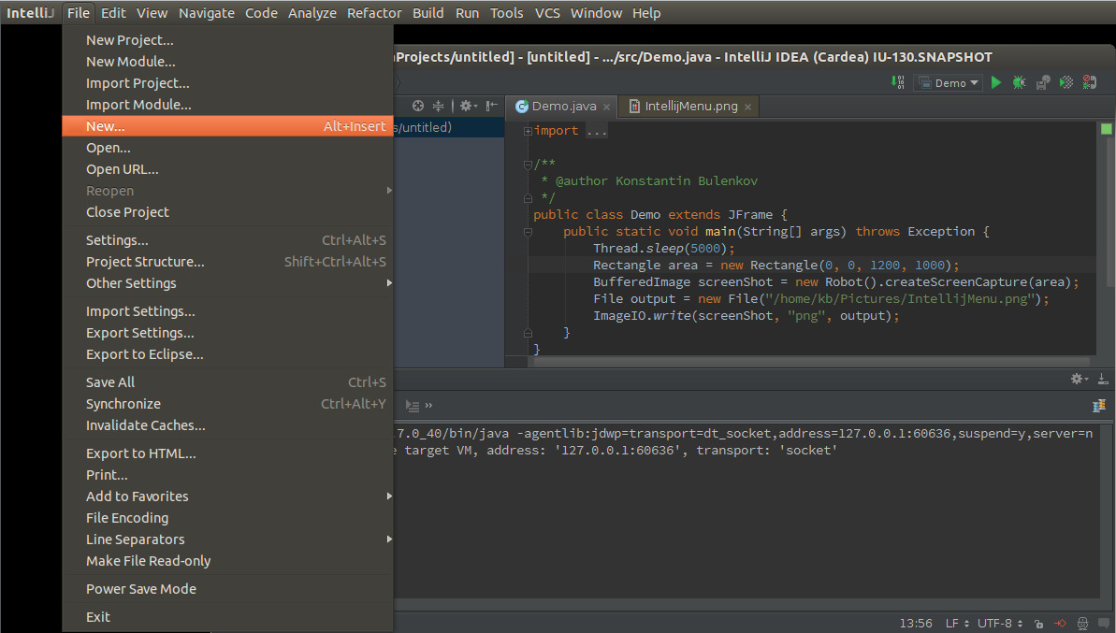
Task: Choose Invalidate Caches... menu entry
Action: (x=145, y=425)
